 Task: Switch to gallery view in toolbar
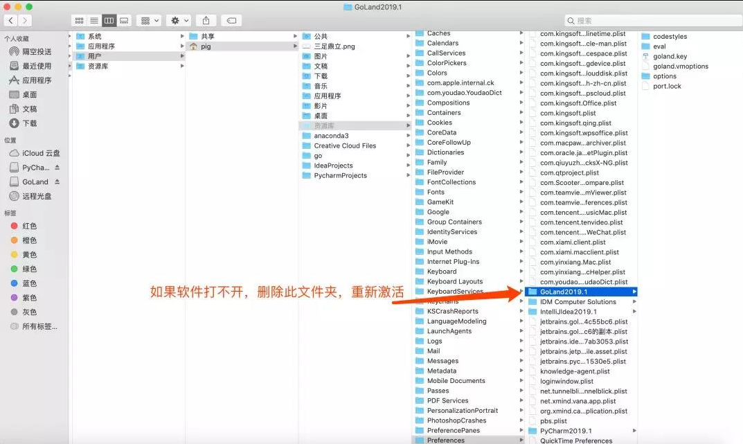124,20
